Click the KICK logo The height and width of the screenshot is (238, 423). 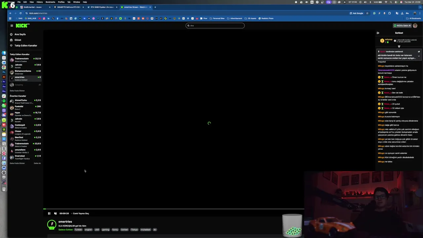pyautogui.click(x=22, y=25)
